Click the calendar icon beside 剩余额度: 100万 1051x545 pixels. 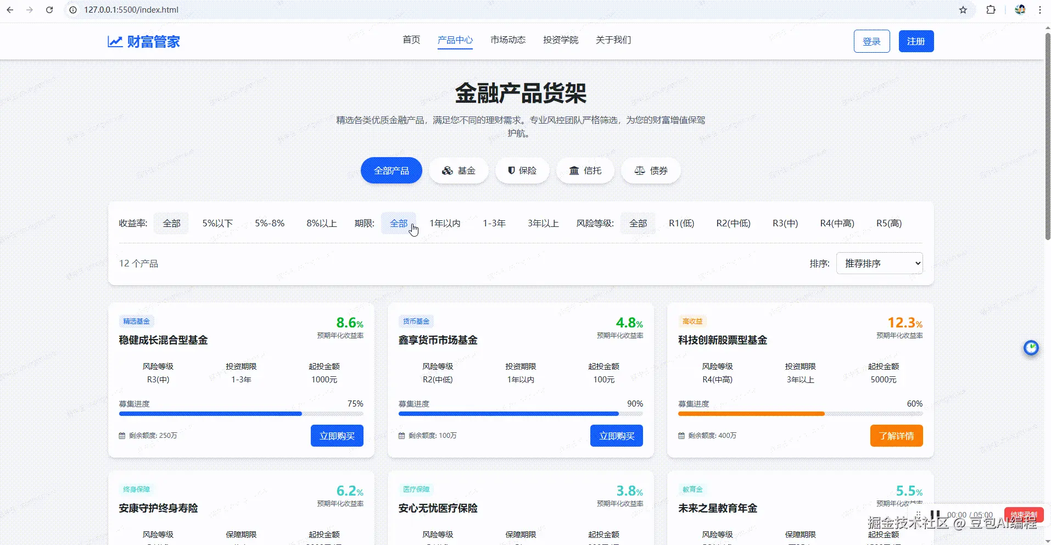401,436
